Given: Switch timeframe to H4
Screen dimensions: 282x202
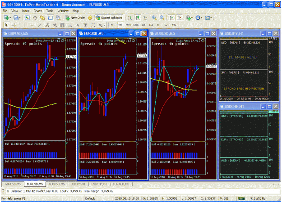Looking at the screenshot, I should coord(151,25).
